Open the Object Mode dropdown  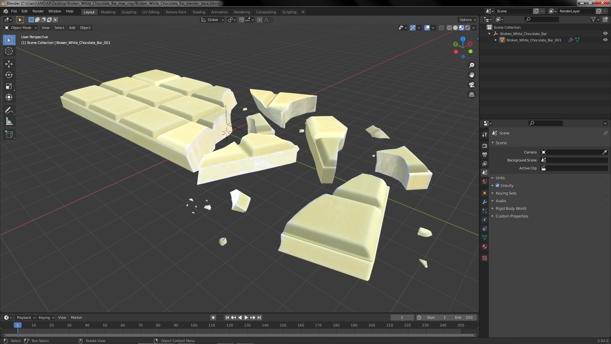pos(21,28)
